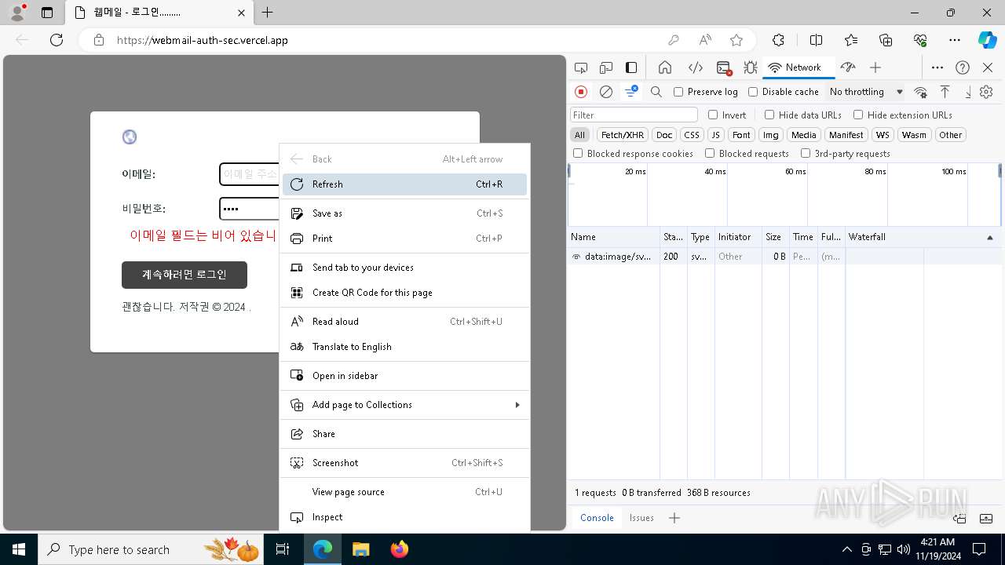Open the Read aloud toolbar icon
Viewport: 1005px width, 565px height.
pyautogui.click(x=705, y=40)
